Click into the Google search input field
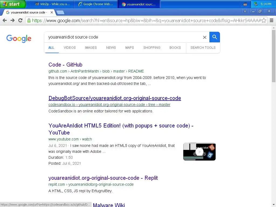 coord(123,37)
